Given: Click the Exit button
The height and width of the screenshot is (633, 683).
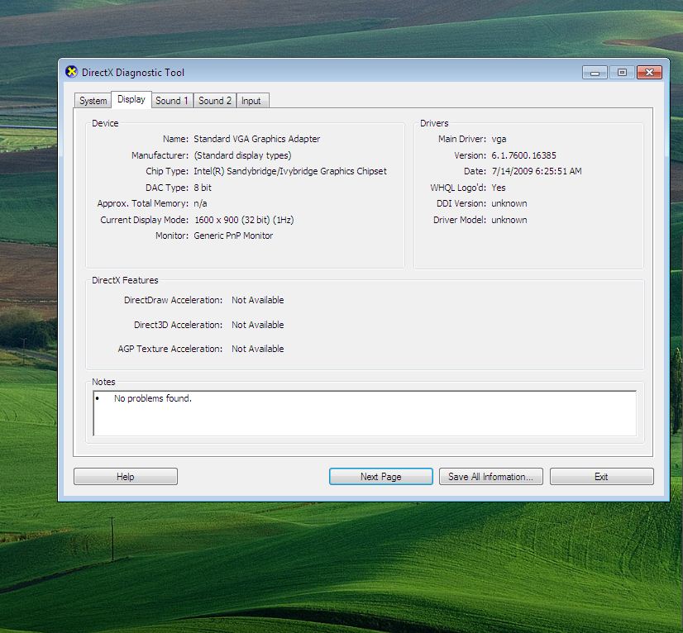Looking at the screenshot, I should click(x=601, y=476).
